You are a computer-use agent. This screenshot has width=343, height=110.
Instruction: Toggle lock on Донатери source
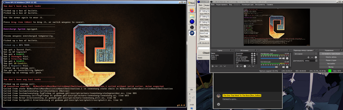[255, 54]
